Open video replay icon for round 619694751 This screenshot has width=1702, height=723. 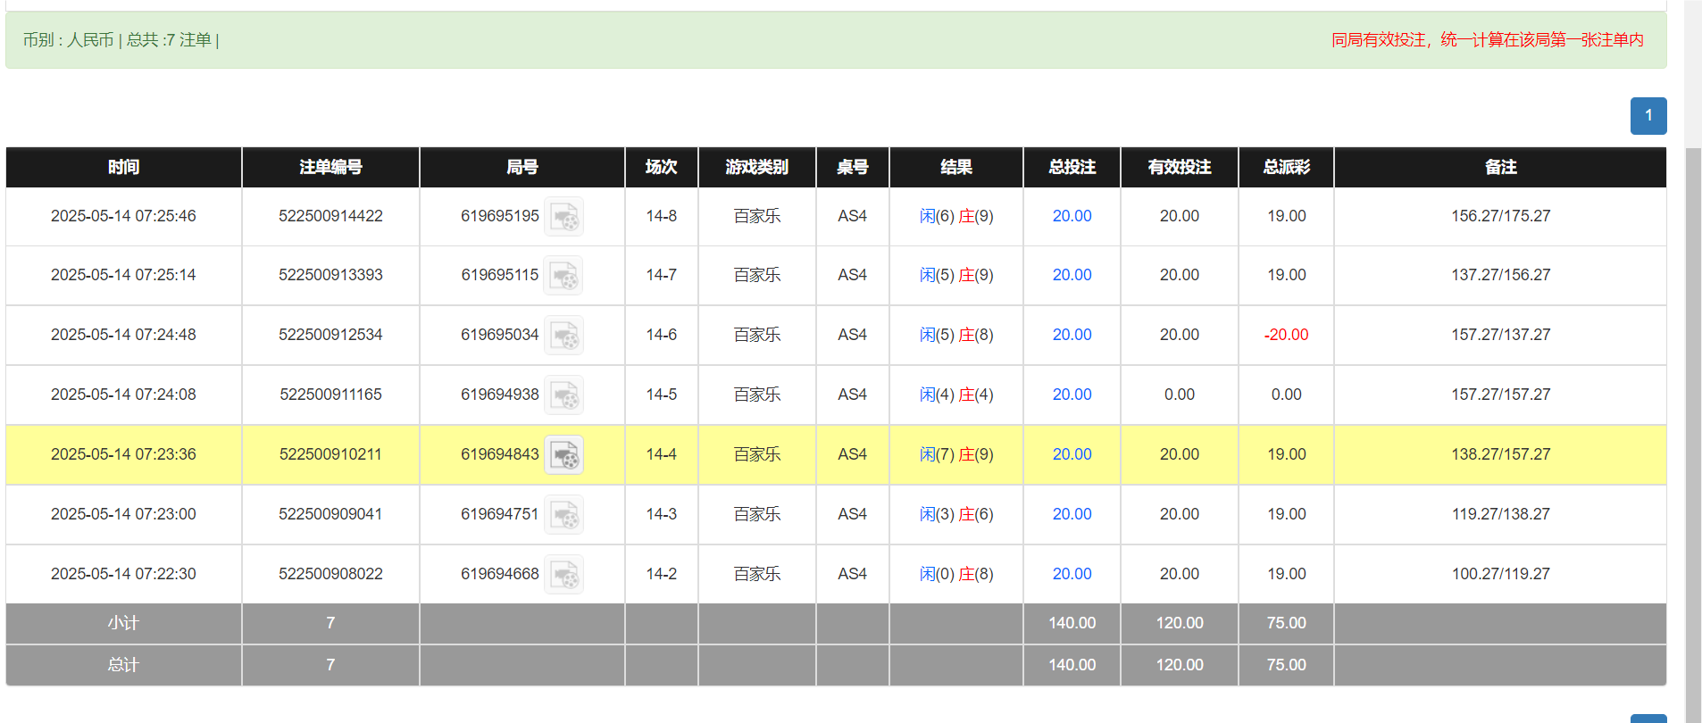click(x=564, y=515)
